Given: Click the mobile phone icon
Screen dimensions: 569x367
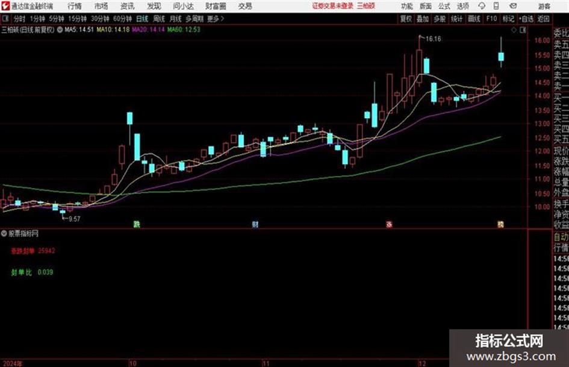Looking at the screenshot, I should pos(496,6).
